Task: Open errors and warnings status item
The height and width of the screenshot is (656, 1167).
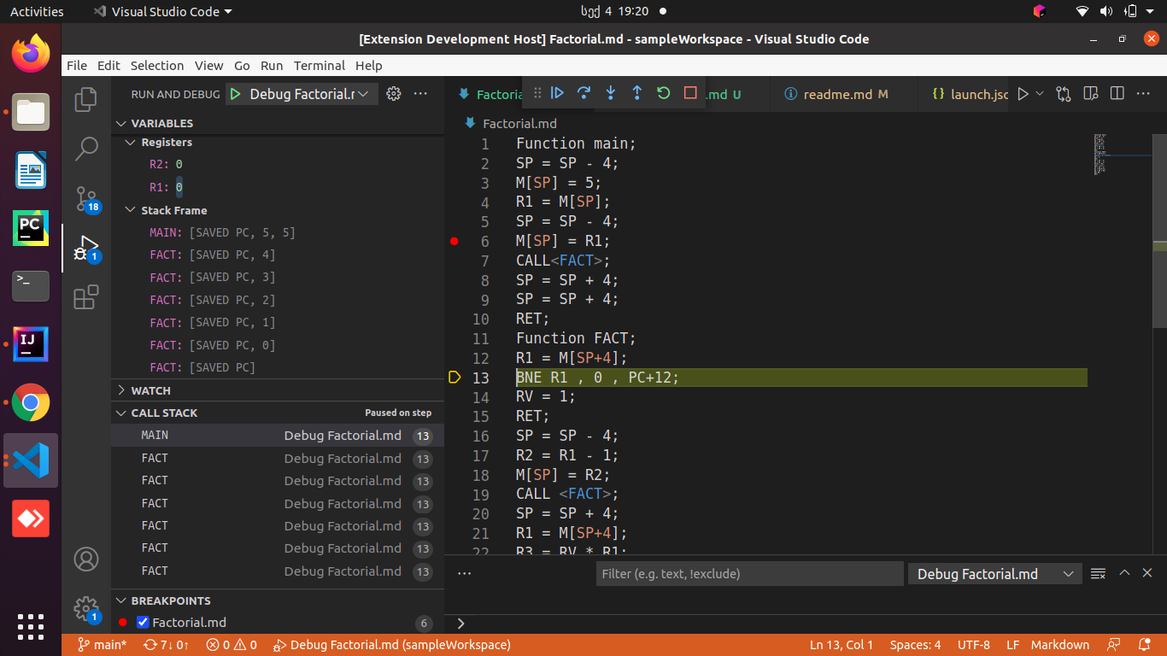Action: point(232,645)
